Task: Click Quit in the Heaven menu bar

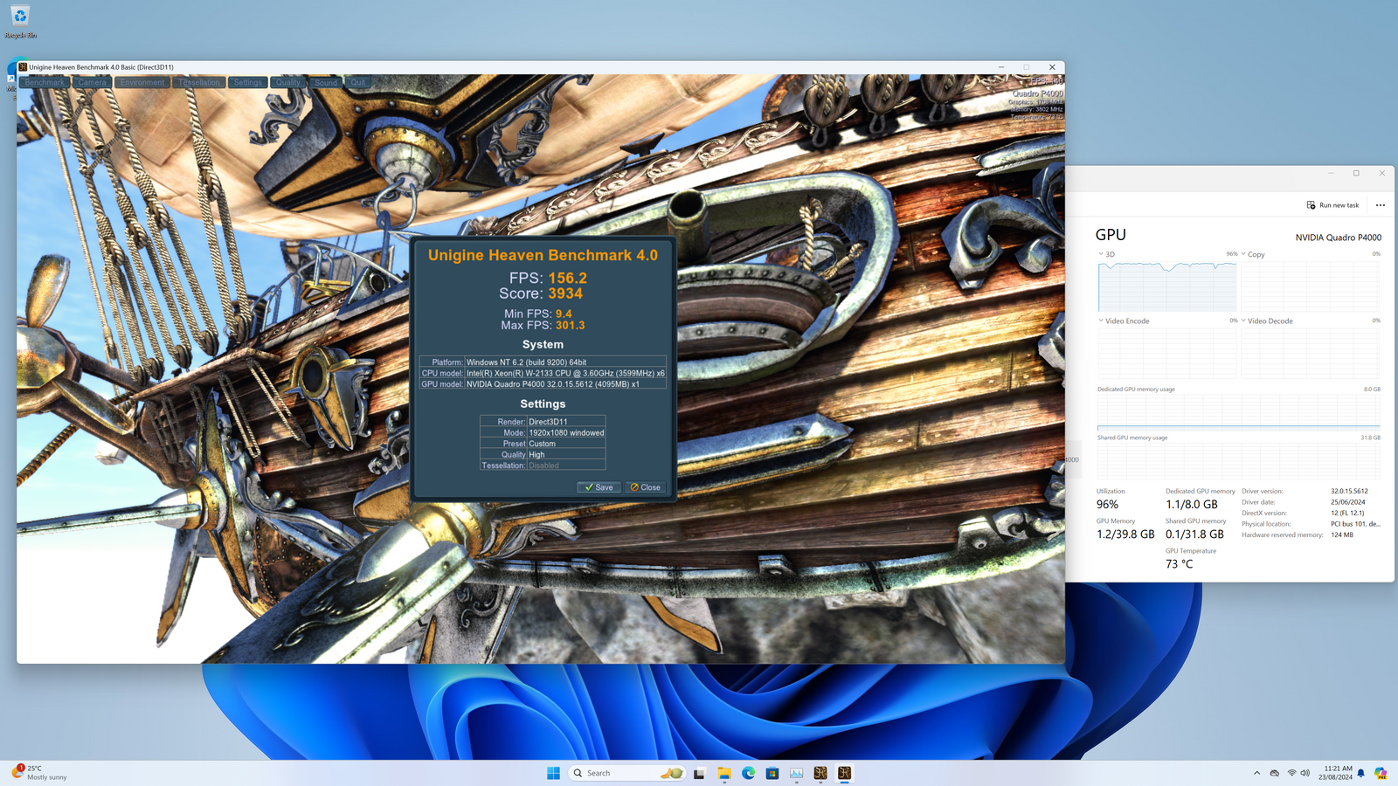Action: click(358, 82)
